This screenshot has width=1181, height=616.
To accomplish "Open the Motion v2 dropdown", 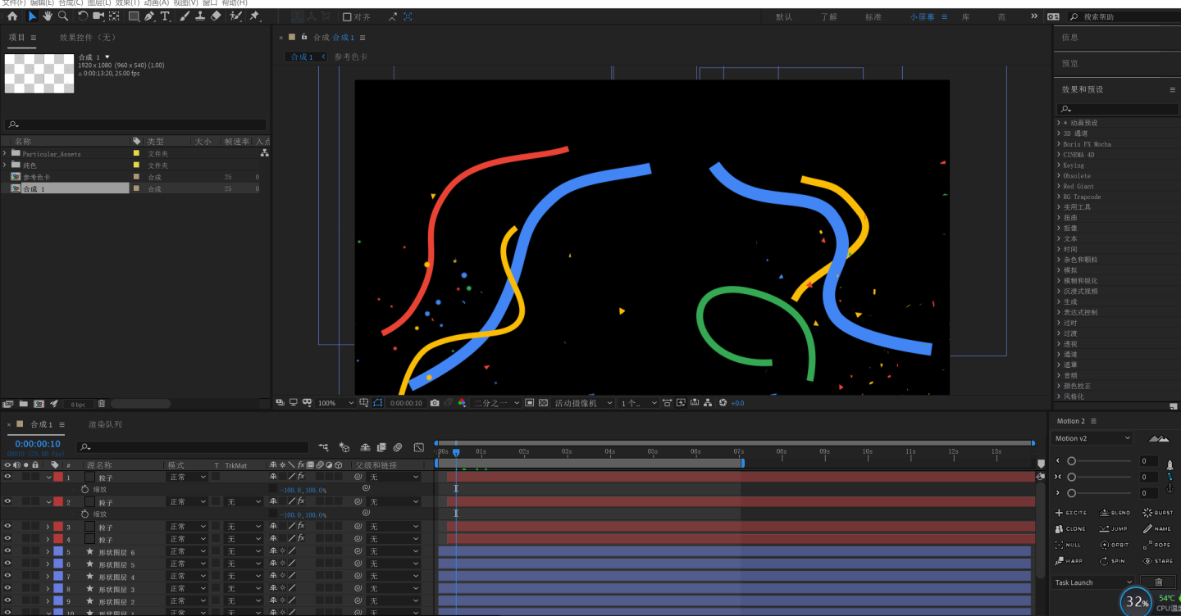I will pos(1092,438).
